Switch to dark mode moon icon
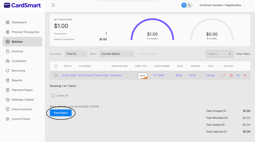This screenshot has width=255, height=142. click(x=190, y=5)
